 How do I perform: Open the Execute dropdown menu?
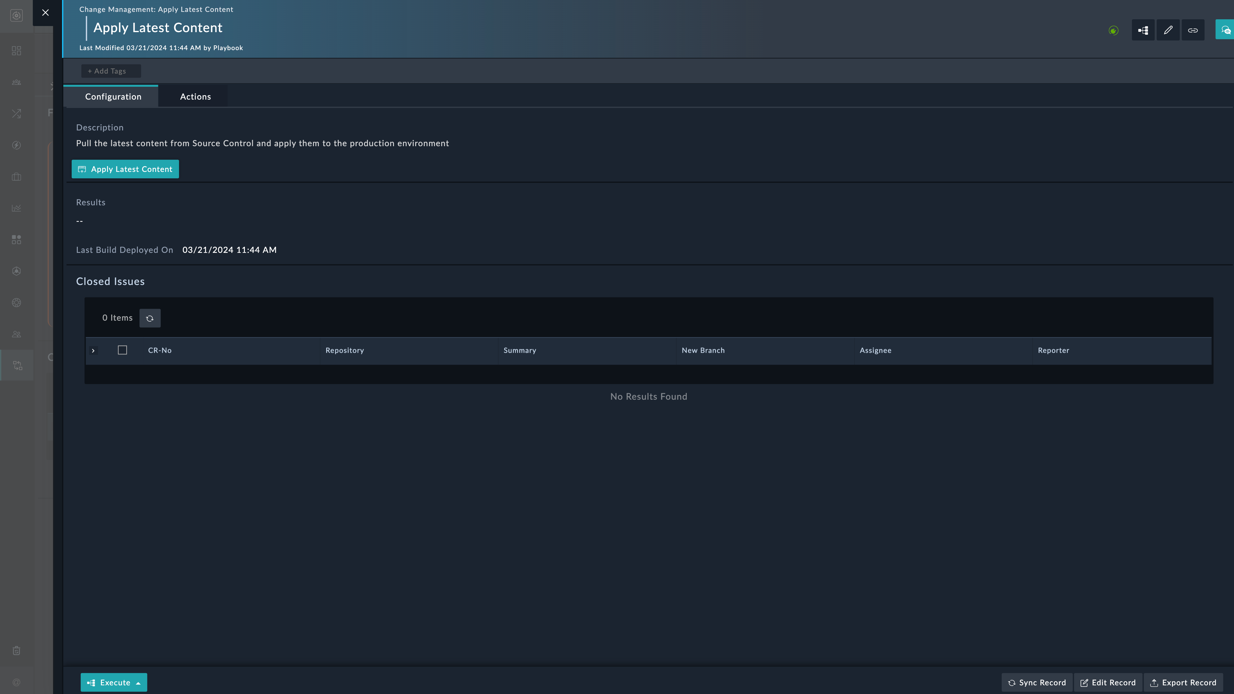pos(113,682)
